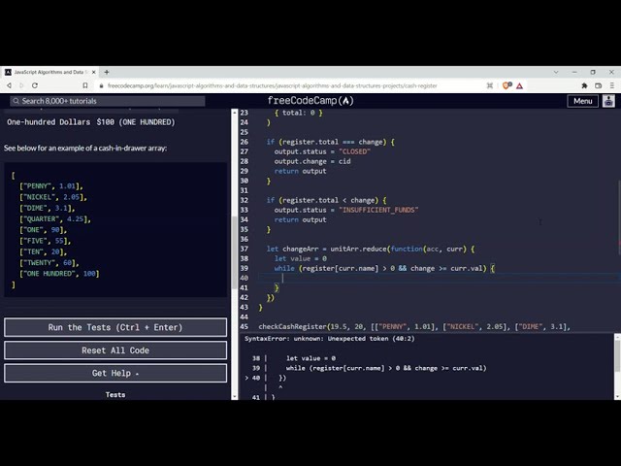The width and height of the screenshot is (621, 466).
Task: Click the while statement on line 39
Action: (x=384, y=268)
